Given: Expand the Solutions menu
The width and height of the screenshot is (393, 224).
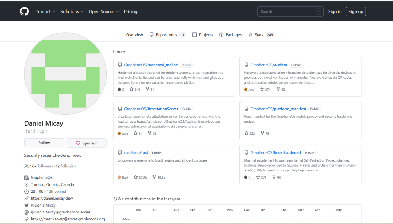Looking at the screenshot, I should [x=72, y=12].
